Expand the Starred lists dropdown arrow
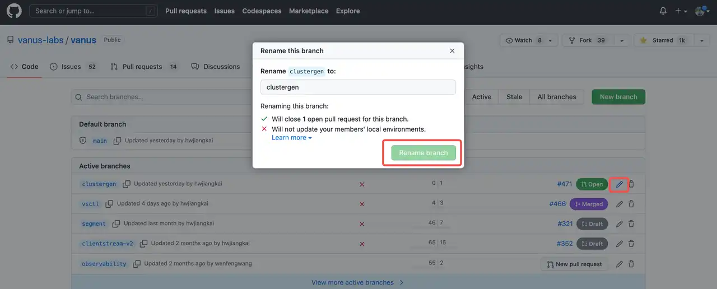Image resolution: width=717 pixels, height=289 pixels. coord(702,40)
